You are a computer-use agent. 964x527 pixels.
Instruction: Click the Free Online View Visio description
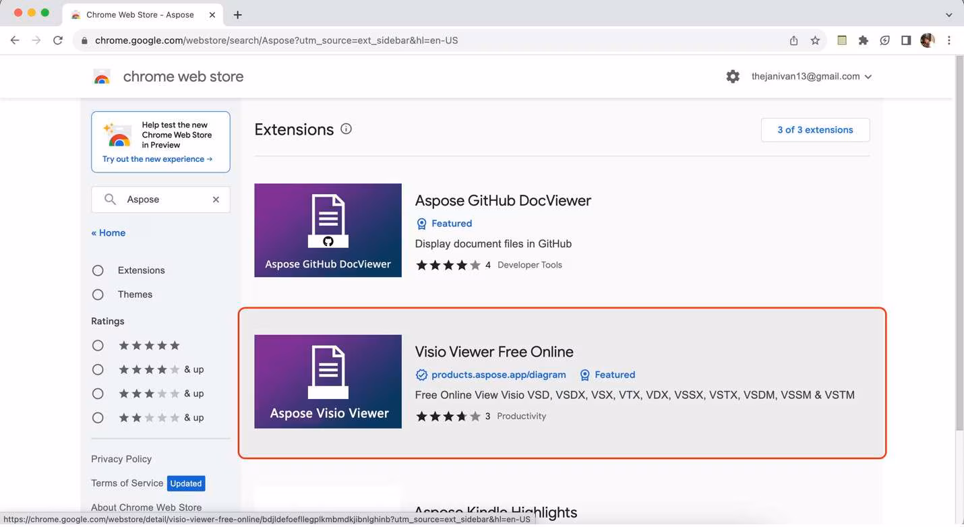click(x=635, y=395)
